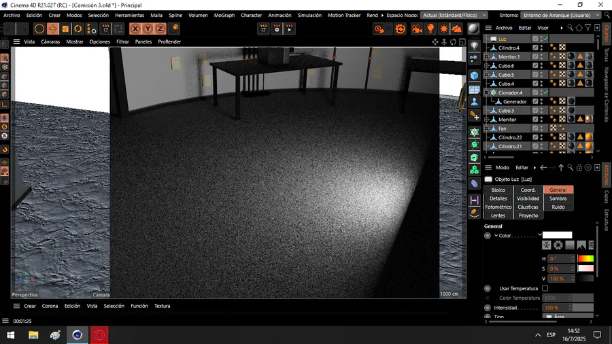Open the Entorno layout dropdown

tap(561, 15)
